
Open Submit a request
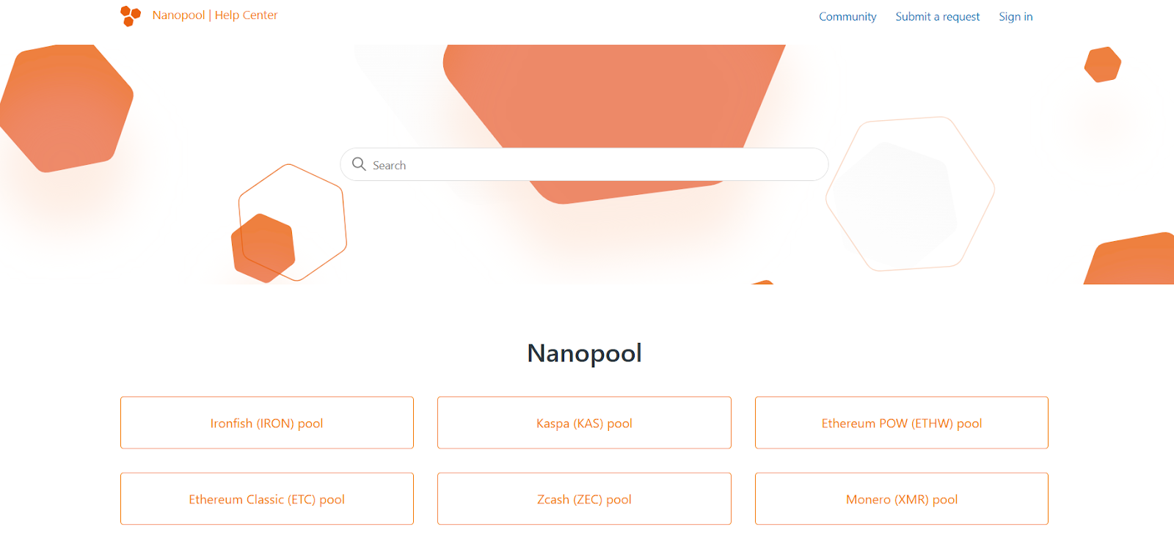937,17
